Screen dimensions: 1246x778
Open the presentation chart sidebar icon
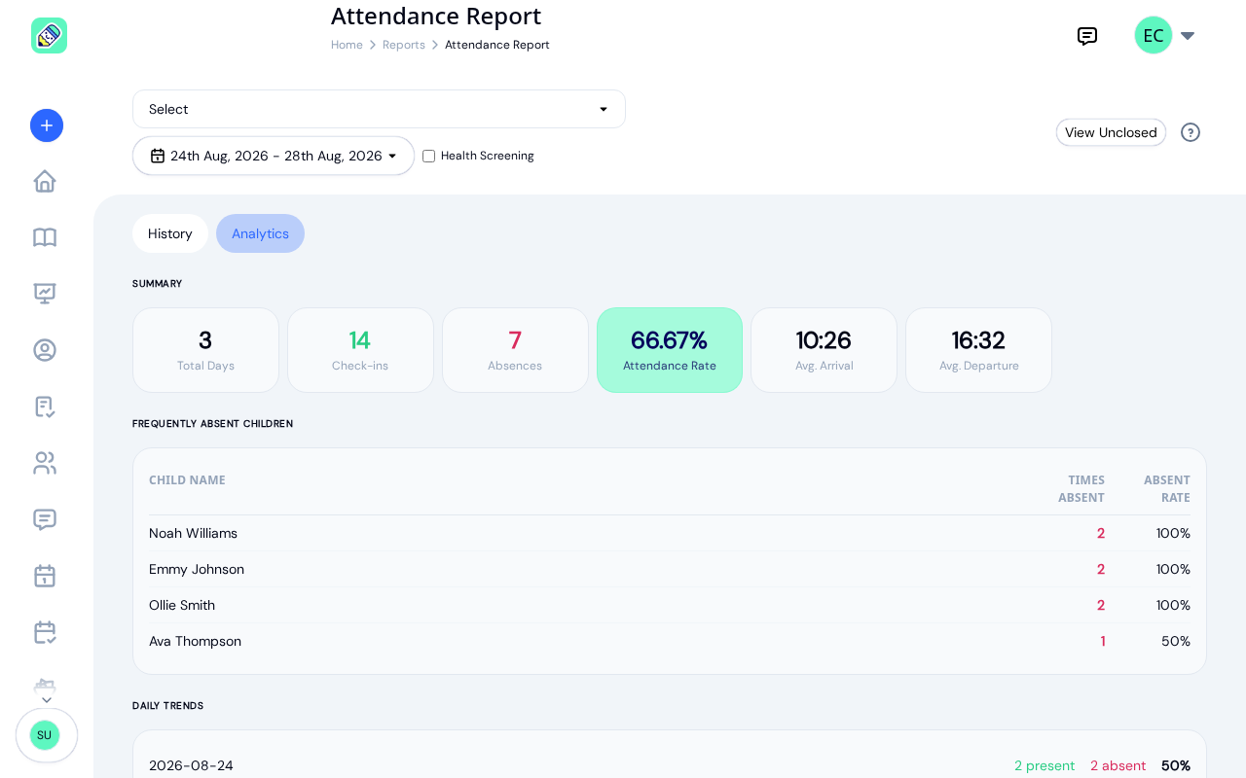(x=45, y=294)
